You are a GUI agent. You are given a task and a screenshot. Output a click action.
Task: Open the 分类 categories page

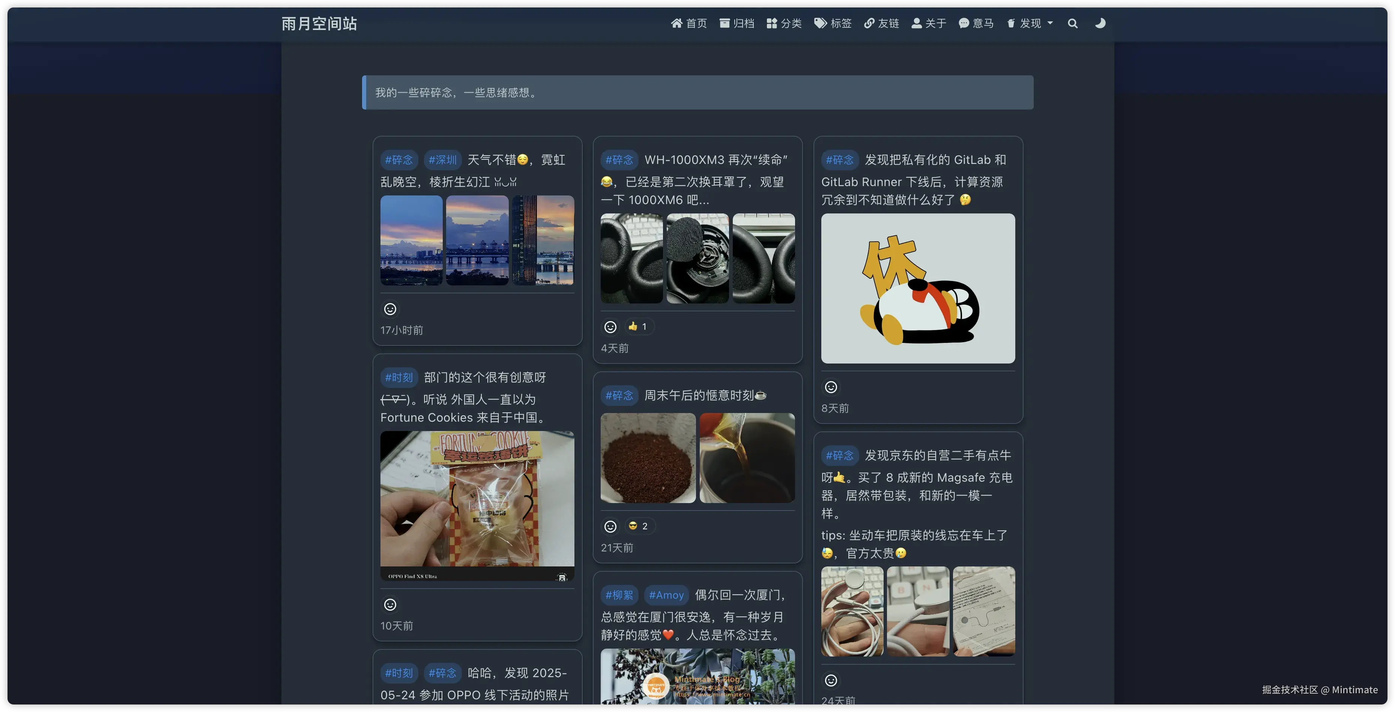[x=783, y=23]
